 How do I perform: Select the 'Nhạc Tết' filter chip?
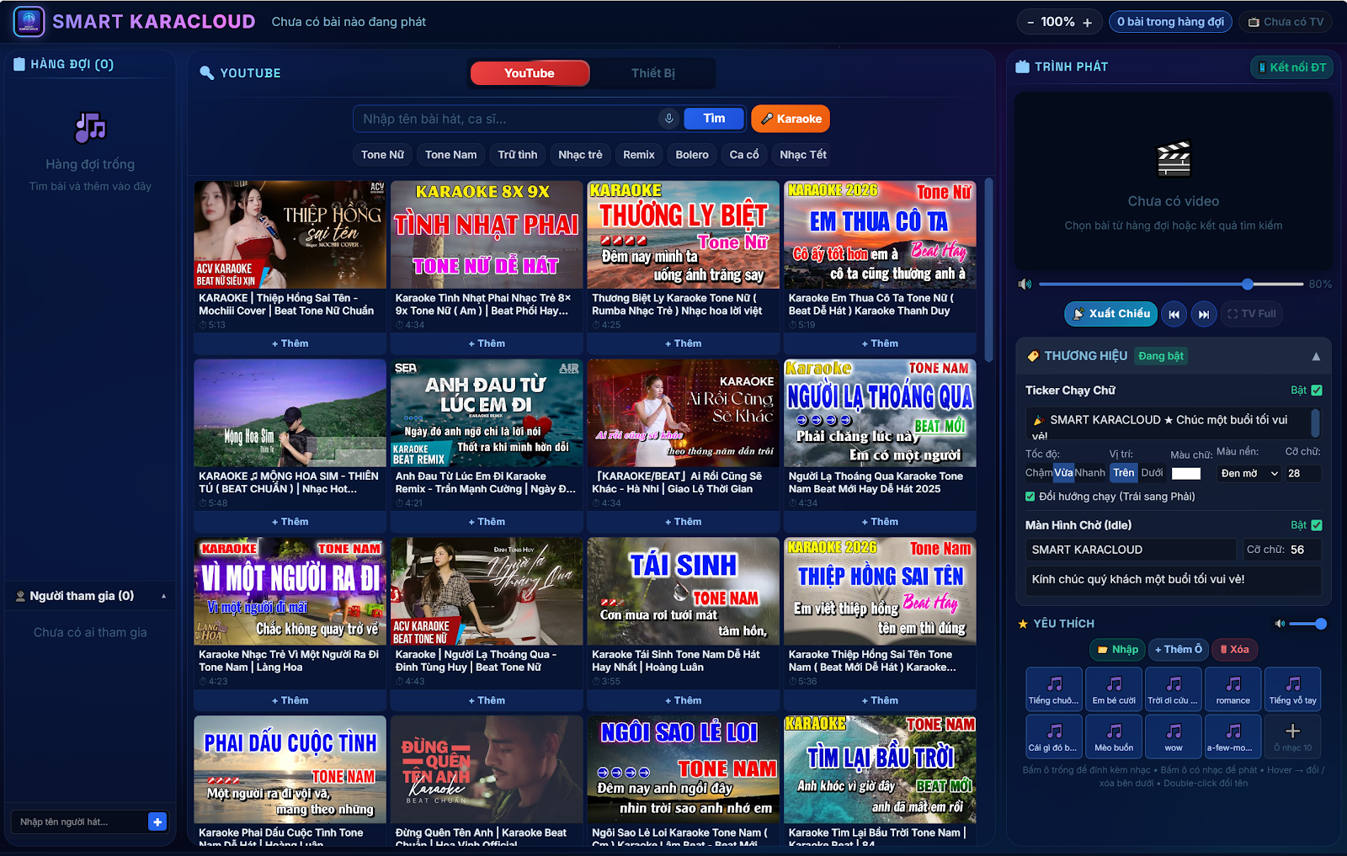point(803,155)
